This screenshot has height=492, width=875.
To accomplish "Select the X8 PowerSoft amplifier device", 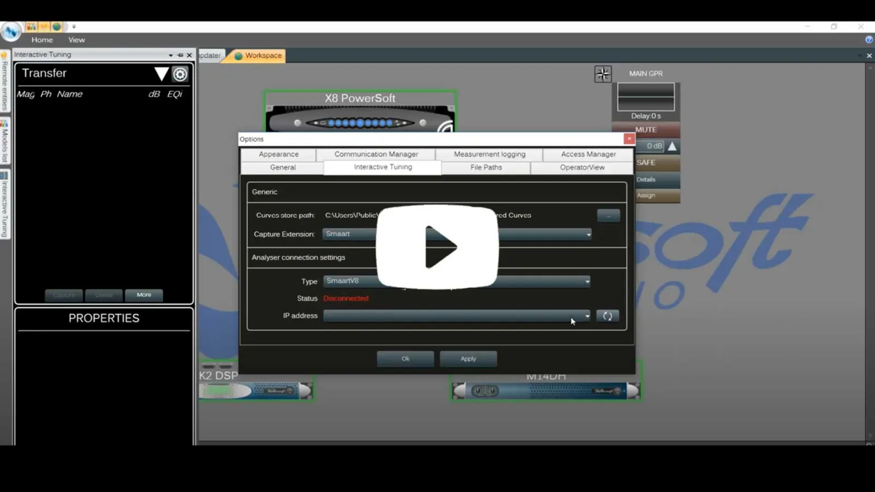I will [x=360, y=112].
